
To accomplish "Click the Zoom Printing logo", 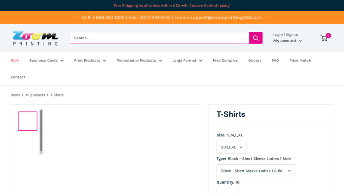I will click(x=35, y=38).
